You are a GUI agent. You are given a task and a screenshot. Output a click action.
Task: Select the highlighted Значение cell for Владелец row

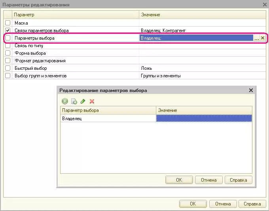pos(204,118)
